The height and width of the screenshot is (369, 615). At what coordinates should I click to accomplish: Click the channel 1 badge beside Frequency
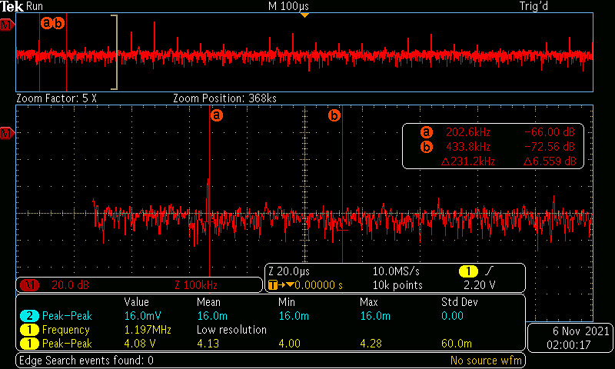29,330
